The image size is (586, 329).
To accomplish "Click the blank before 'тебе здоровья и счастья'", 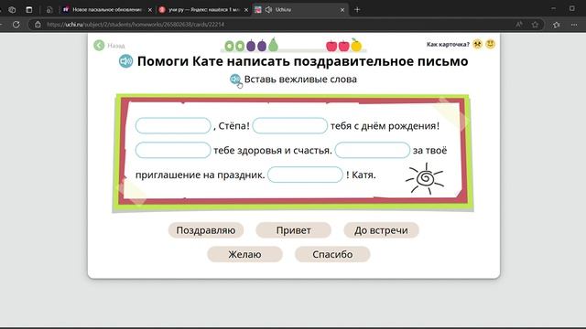I will 173,150.
